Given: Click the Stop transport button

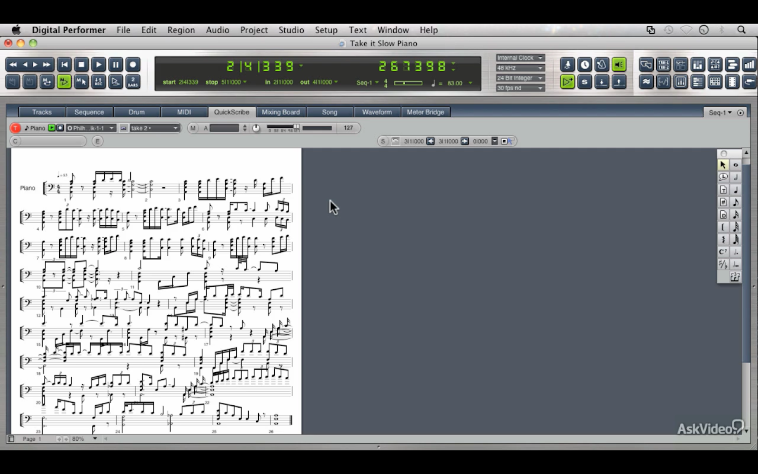Looking at the screenshot, I should click(x=82, y=65).
